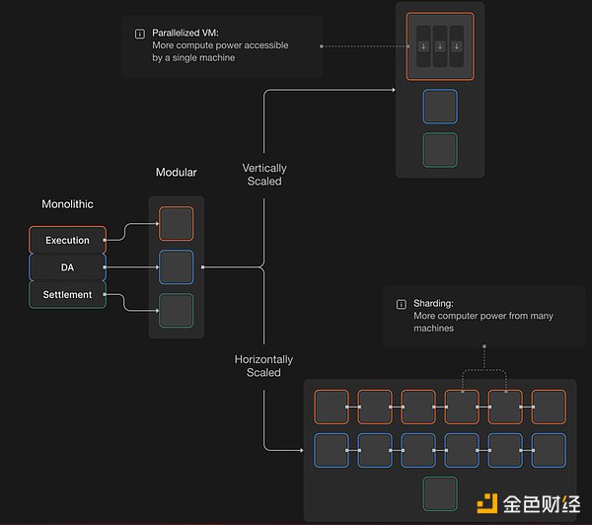The height and width of the screenshot is (525, 592).
Task: Select the single green square below the shards
Action: coord(440,493)
